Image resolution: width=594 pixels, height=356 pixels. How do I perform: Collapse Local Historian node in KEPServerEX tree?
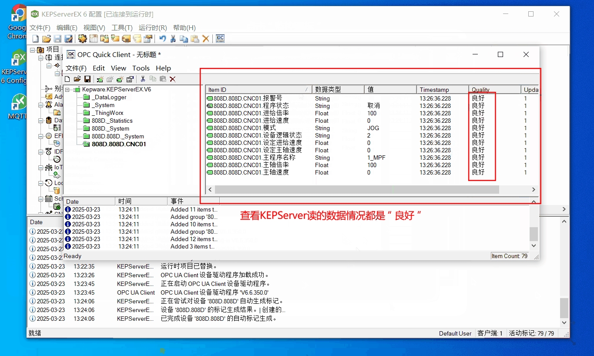click(40, 183)
